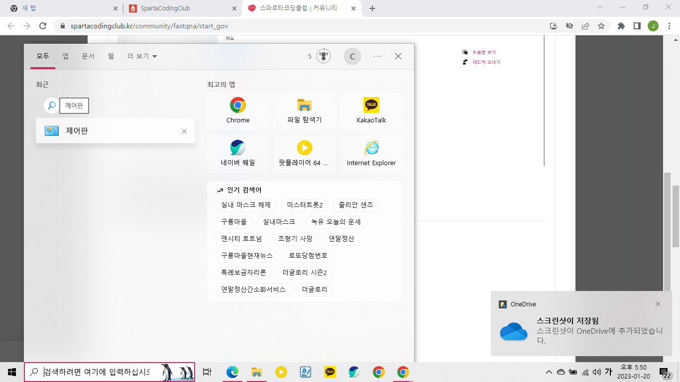Switch to the 웹 search tab
This screenshot has height=382, width=680.
click(111, 56)
